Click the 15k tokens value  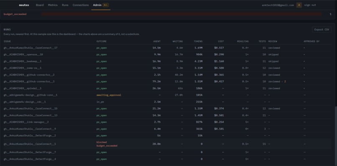point(200,135)
